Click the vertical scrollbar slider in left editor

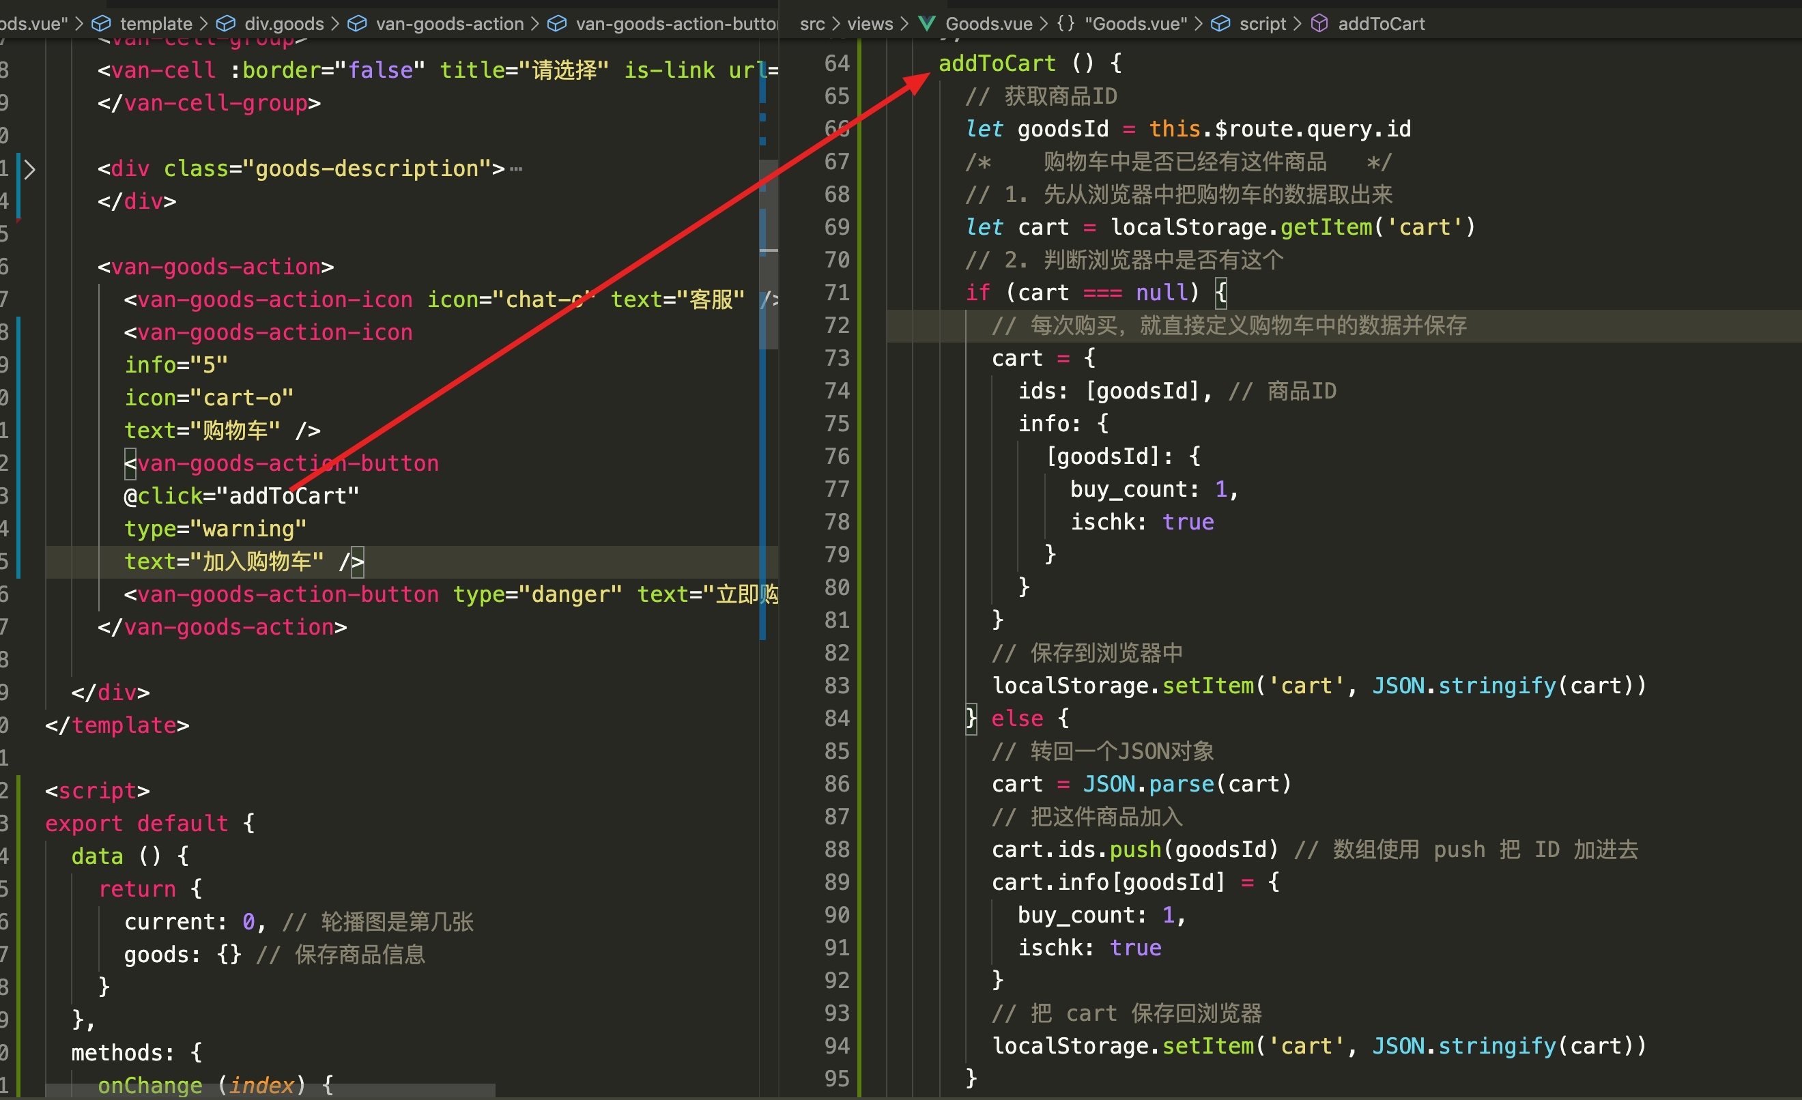point(768,255)
